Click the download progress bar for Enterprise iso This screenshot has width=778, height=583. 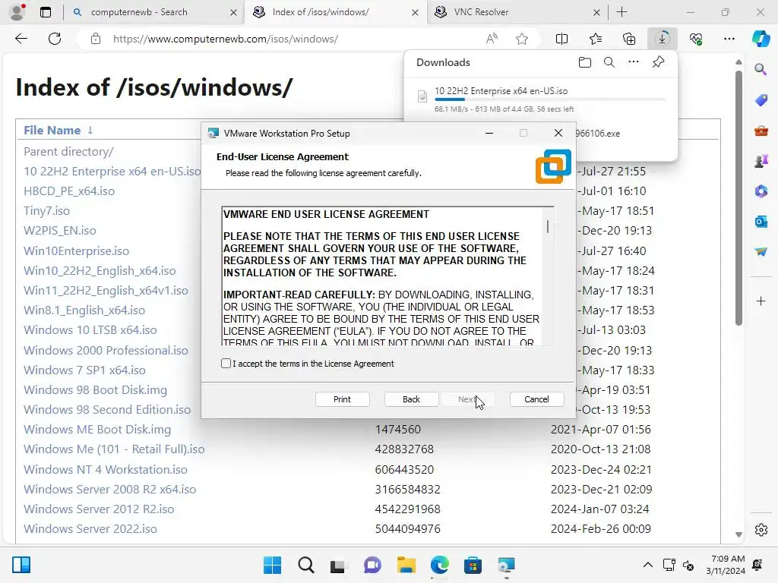(549, 99)
